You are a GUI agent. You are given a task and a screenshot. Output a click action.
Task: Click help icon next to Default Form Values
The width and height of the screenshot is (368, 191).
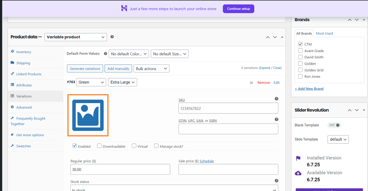tap(106, 54)
